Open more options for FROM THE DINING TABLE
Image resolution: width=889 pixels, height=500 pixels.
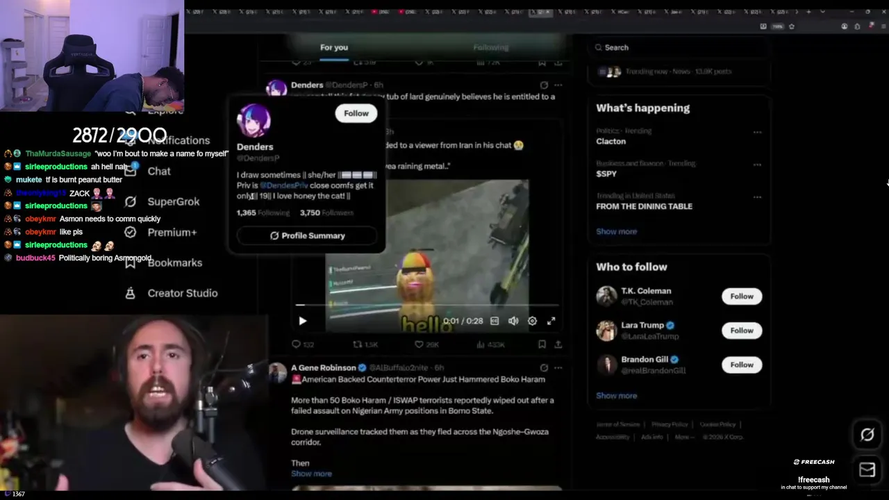pyautogui.click(x=757, y=197)
